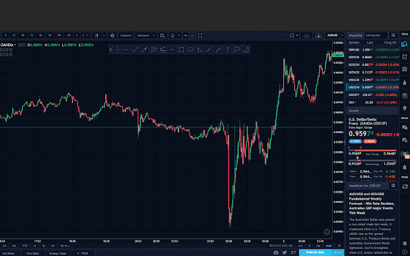Click the scroll-to-latest bar arrow button

pyautogui.click(x=327, y=232)
